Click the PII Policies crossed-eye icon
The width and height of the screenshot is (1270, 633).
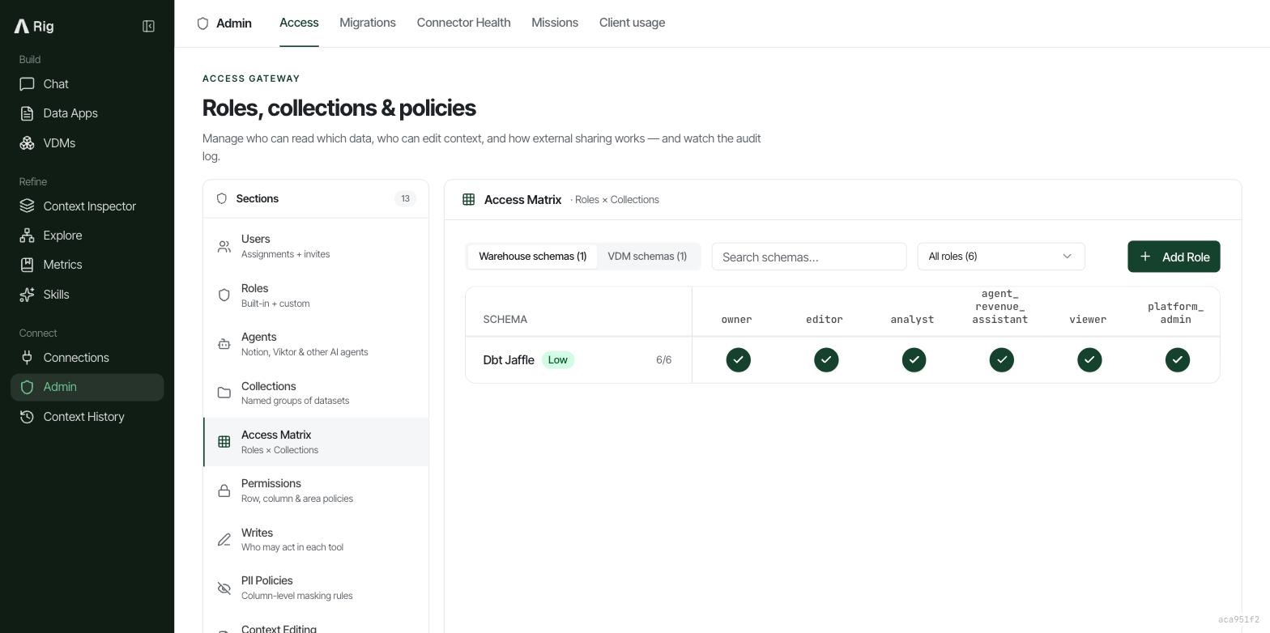coord(224,588)
